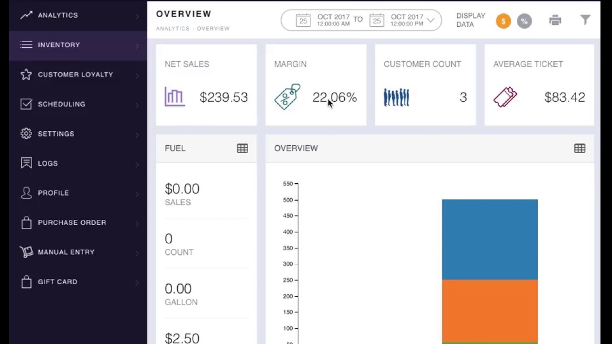Click the orange segment of the bar

coord(490,311)
